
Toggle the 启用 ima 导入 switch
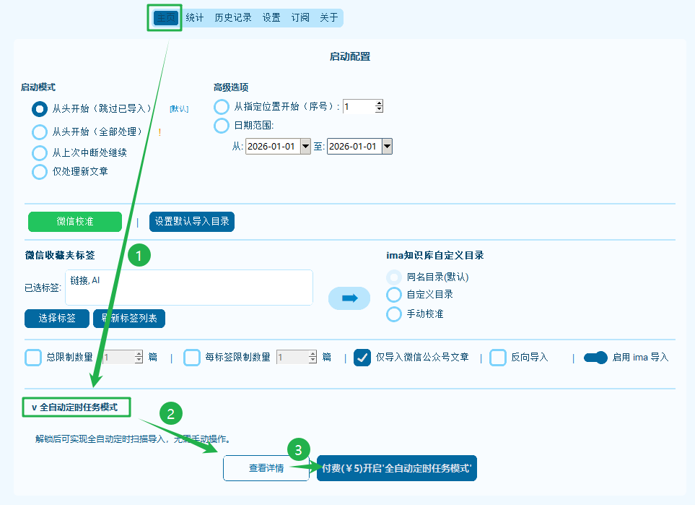pos(595,358)
